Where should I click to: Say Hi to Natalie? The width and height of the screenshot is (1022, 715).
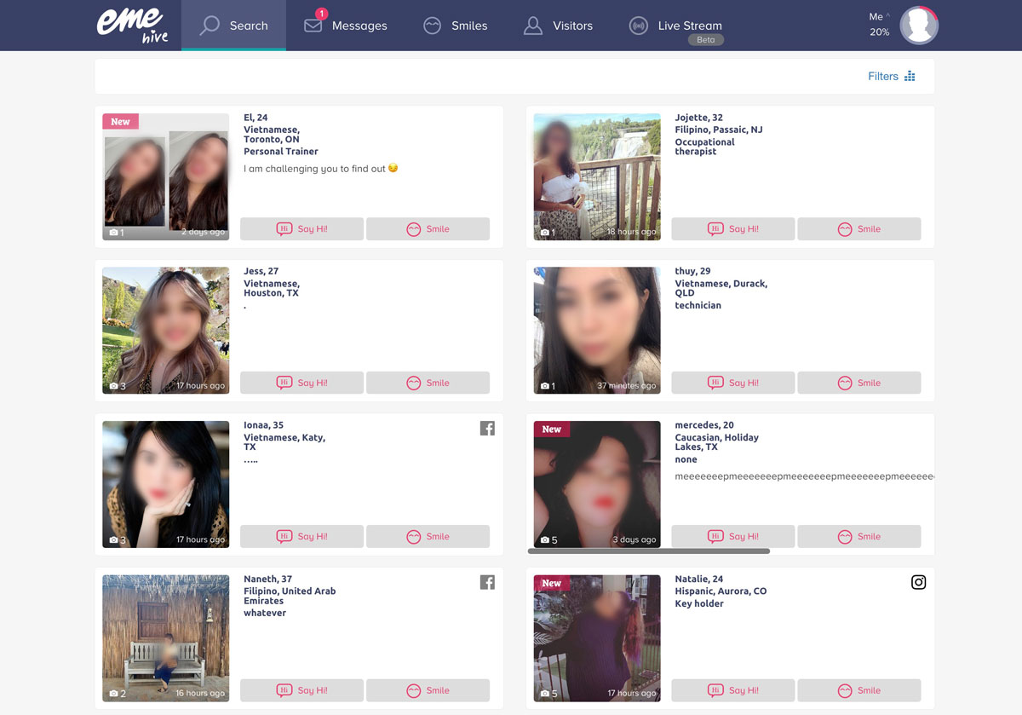732,690
